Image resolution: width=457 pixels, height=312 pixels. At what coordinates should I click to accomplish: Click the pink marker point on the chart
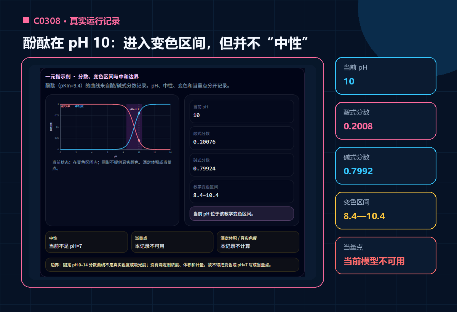tap(139, 140)
